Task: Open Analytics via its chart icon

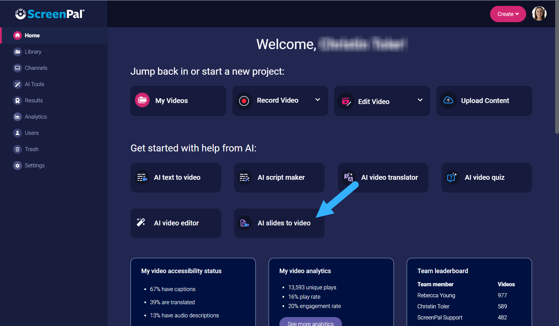Action: tap(17, 117)
